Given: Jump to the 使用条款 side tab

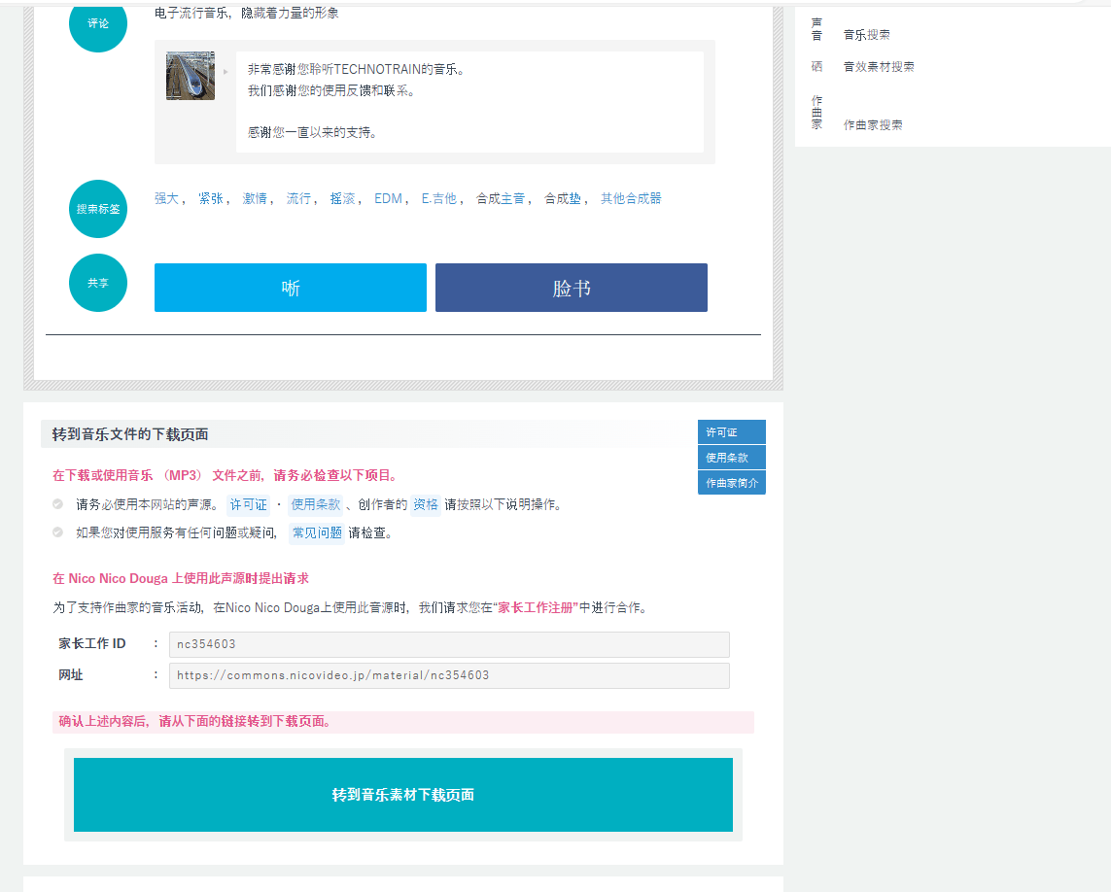Looking at the screenshot, I should point(731,458).
